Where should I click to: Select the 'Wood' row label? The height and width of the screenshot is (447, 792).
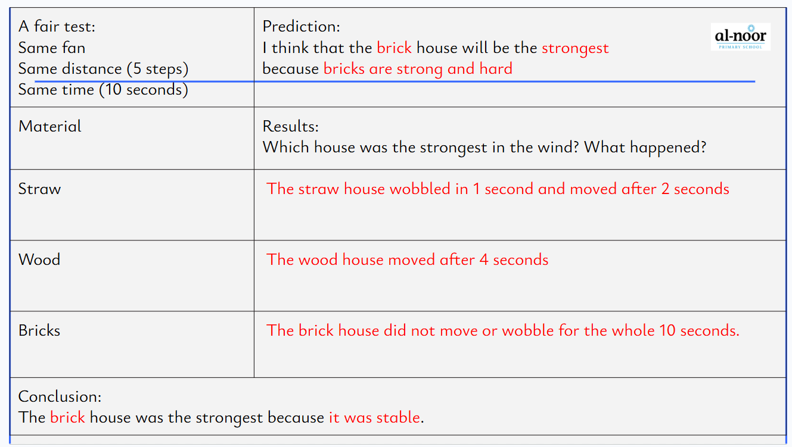point(39,260)
